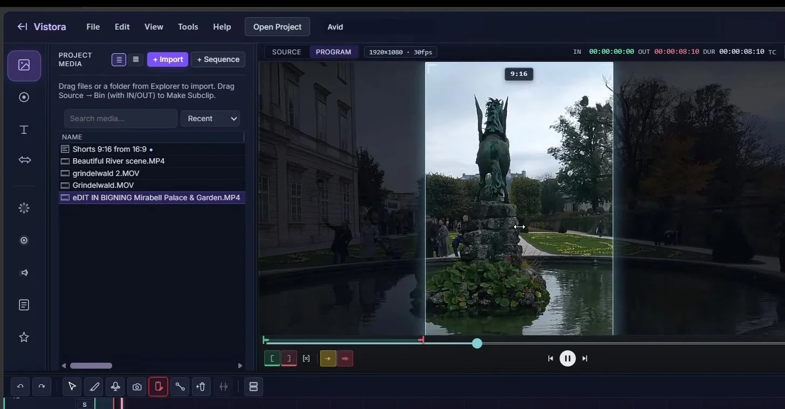The width and height of the screenshot is (785, 409).
Task: Open the Help menu
Action: [x=222, y=27]
